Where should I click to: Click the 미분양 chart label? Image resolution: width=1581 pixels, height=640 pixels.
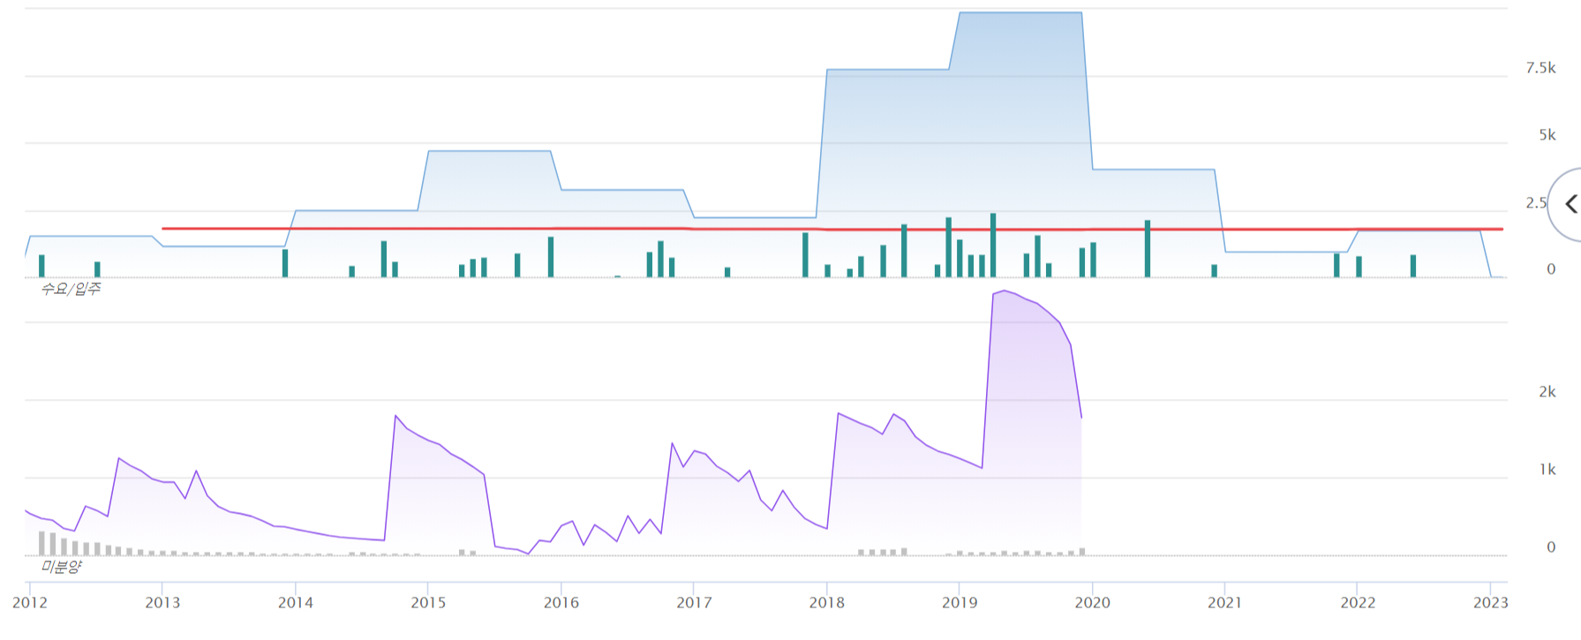point(61,567)
